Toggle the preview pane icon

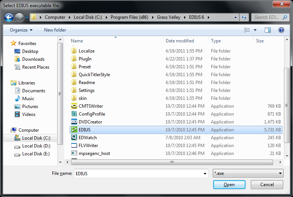tap(268, 30)
